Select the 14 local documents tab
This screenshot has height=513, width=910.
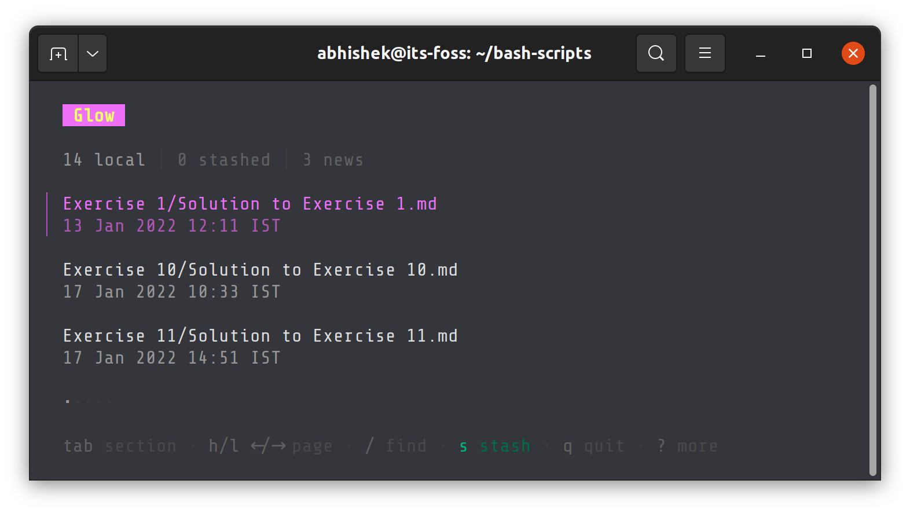click(104, 160)
